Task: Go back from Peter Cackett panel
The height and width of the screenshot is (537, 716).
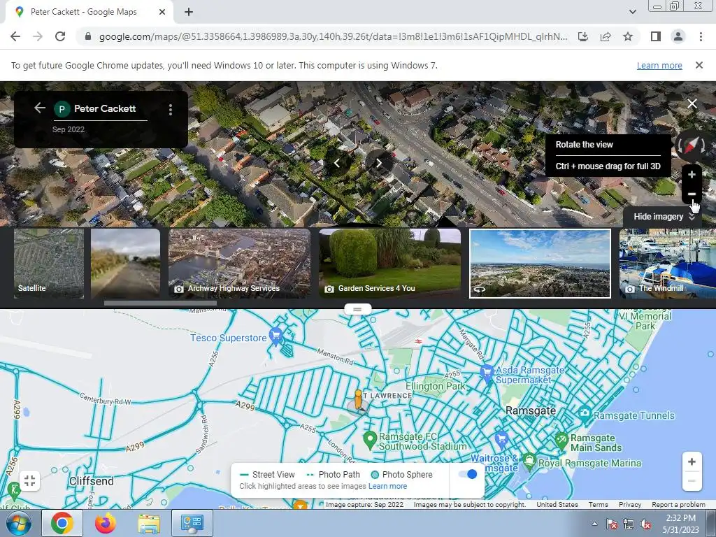Action: coord(40,108)
